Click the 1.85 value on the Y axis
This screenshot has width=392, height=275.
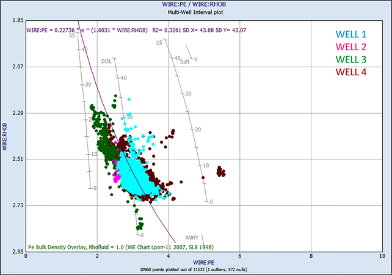pos(17,21)
